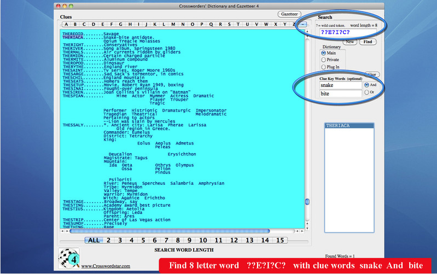The image size is (437, 274).
Task: Jump to letter D in the index
Action: [94, 24]
